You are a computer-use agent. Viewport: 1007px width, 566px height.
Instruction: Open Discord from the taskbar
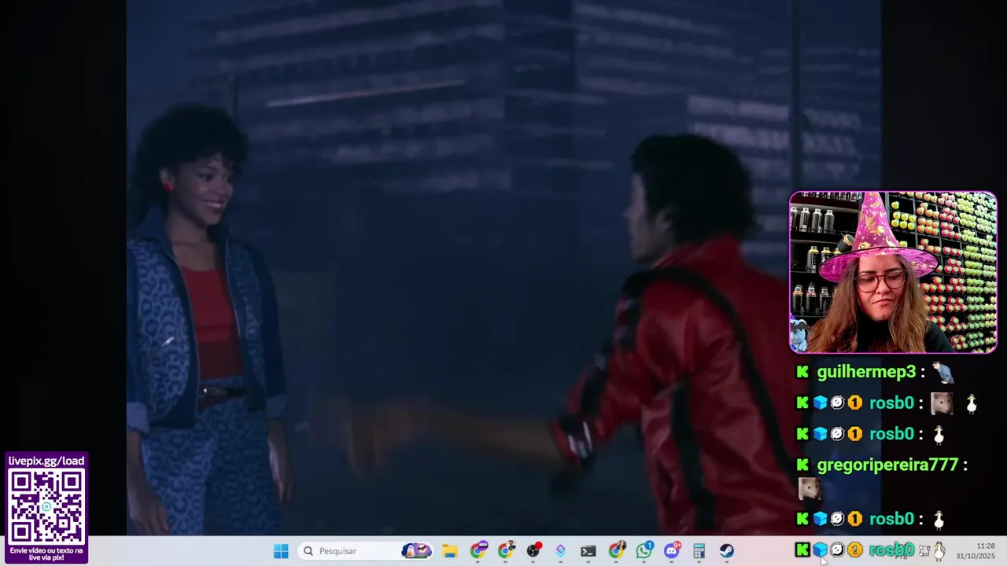[x=672, y=551]
